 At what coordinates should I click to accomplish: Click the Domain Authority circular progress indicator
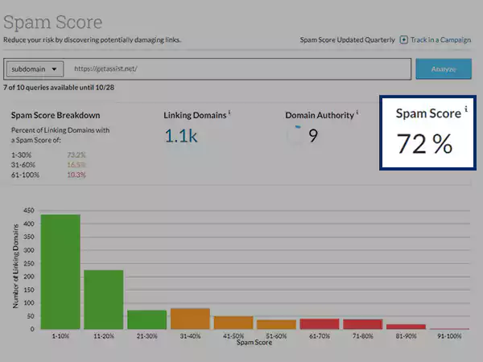point(296,135)
